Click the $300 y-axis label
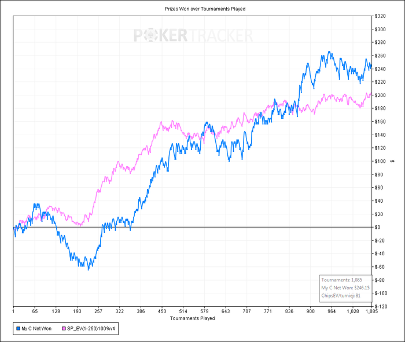This screenshot has height=342, width=405. pos(380,29)
